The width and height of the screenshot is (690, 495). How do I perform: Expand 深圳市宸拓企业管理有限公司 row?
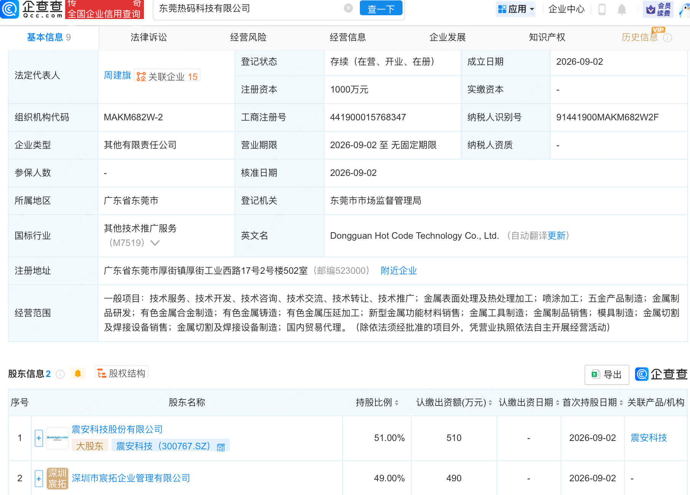pyautogui.click(x=39, y=479)
